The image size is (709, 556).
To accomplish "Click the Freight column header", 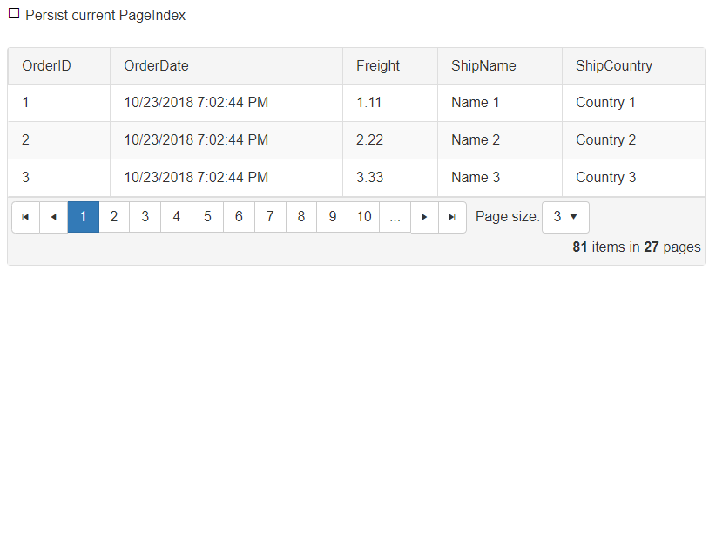I will [389, 66].
